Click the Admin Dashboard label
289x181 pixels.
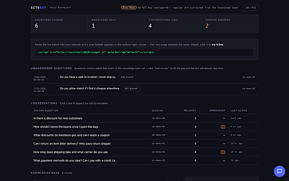coord(60,7)
